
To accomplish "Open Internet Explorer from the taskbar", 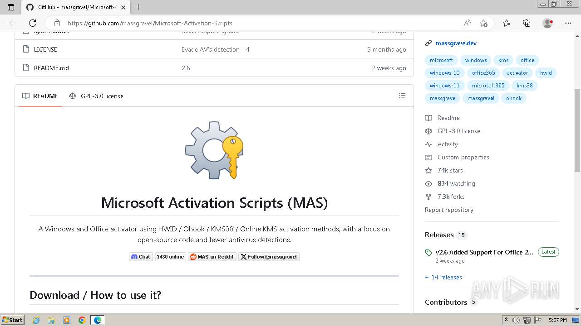I will (x=36, y=320).
